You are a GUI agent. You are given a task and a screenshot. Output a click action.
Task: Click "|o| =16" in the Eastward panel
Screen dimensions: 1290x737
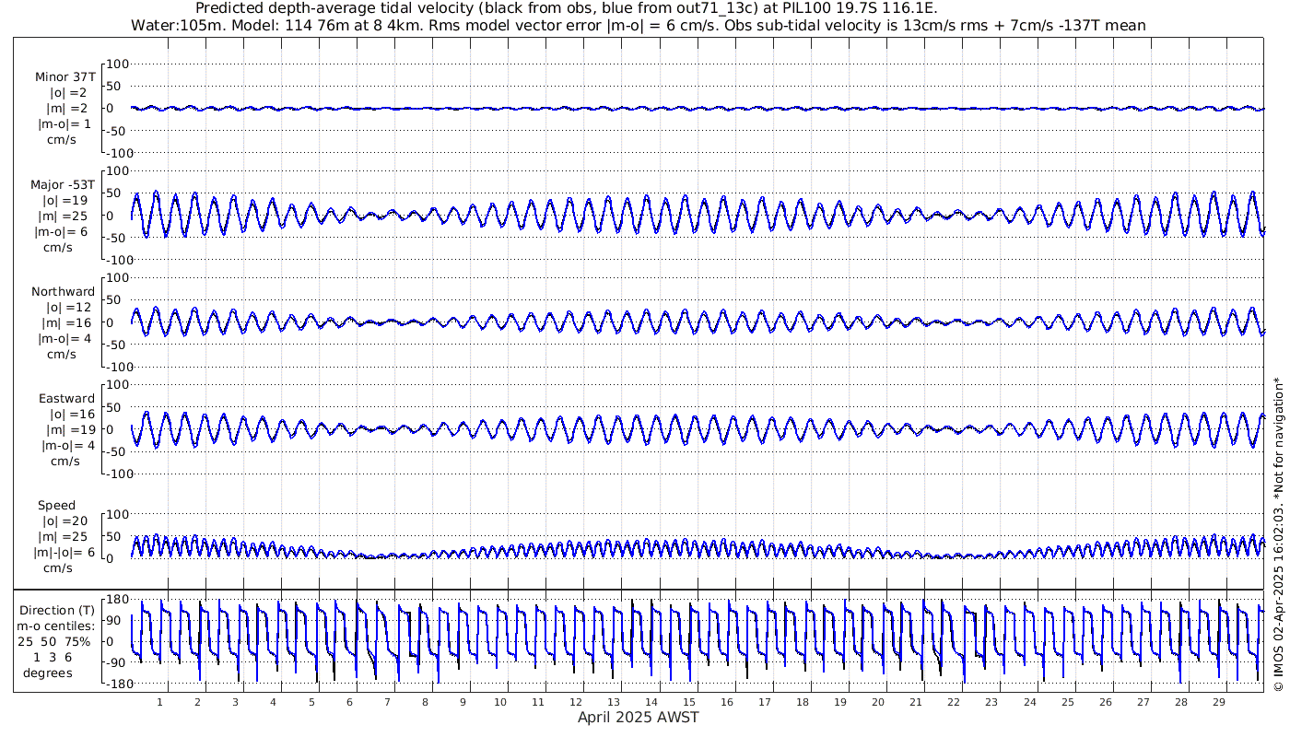(70, 414)
